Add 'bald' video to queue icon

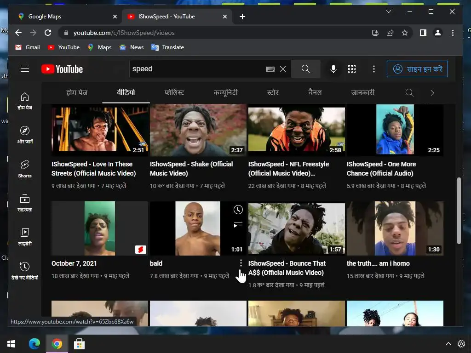238,224
